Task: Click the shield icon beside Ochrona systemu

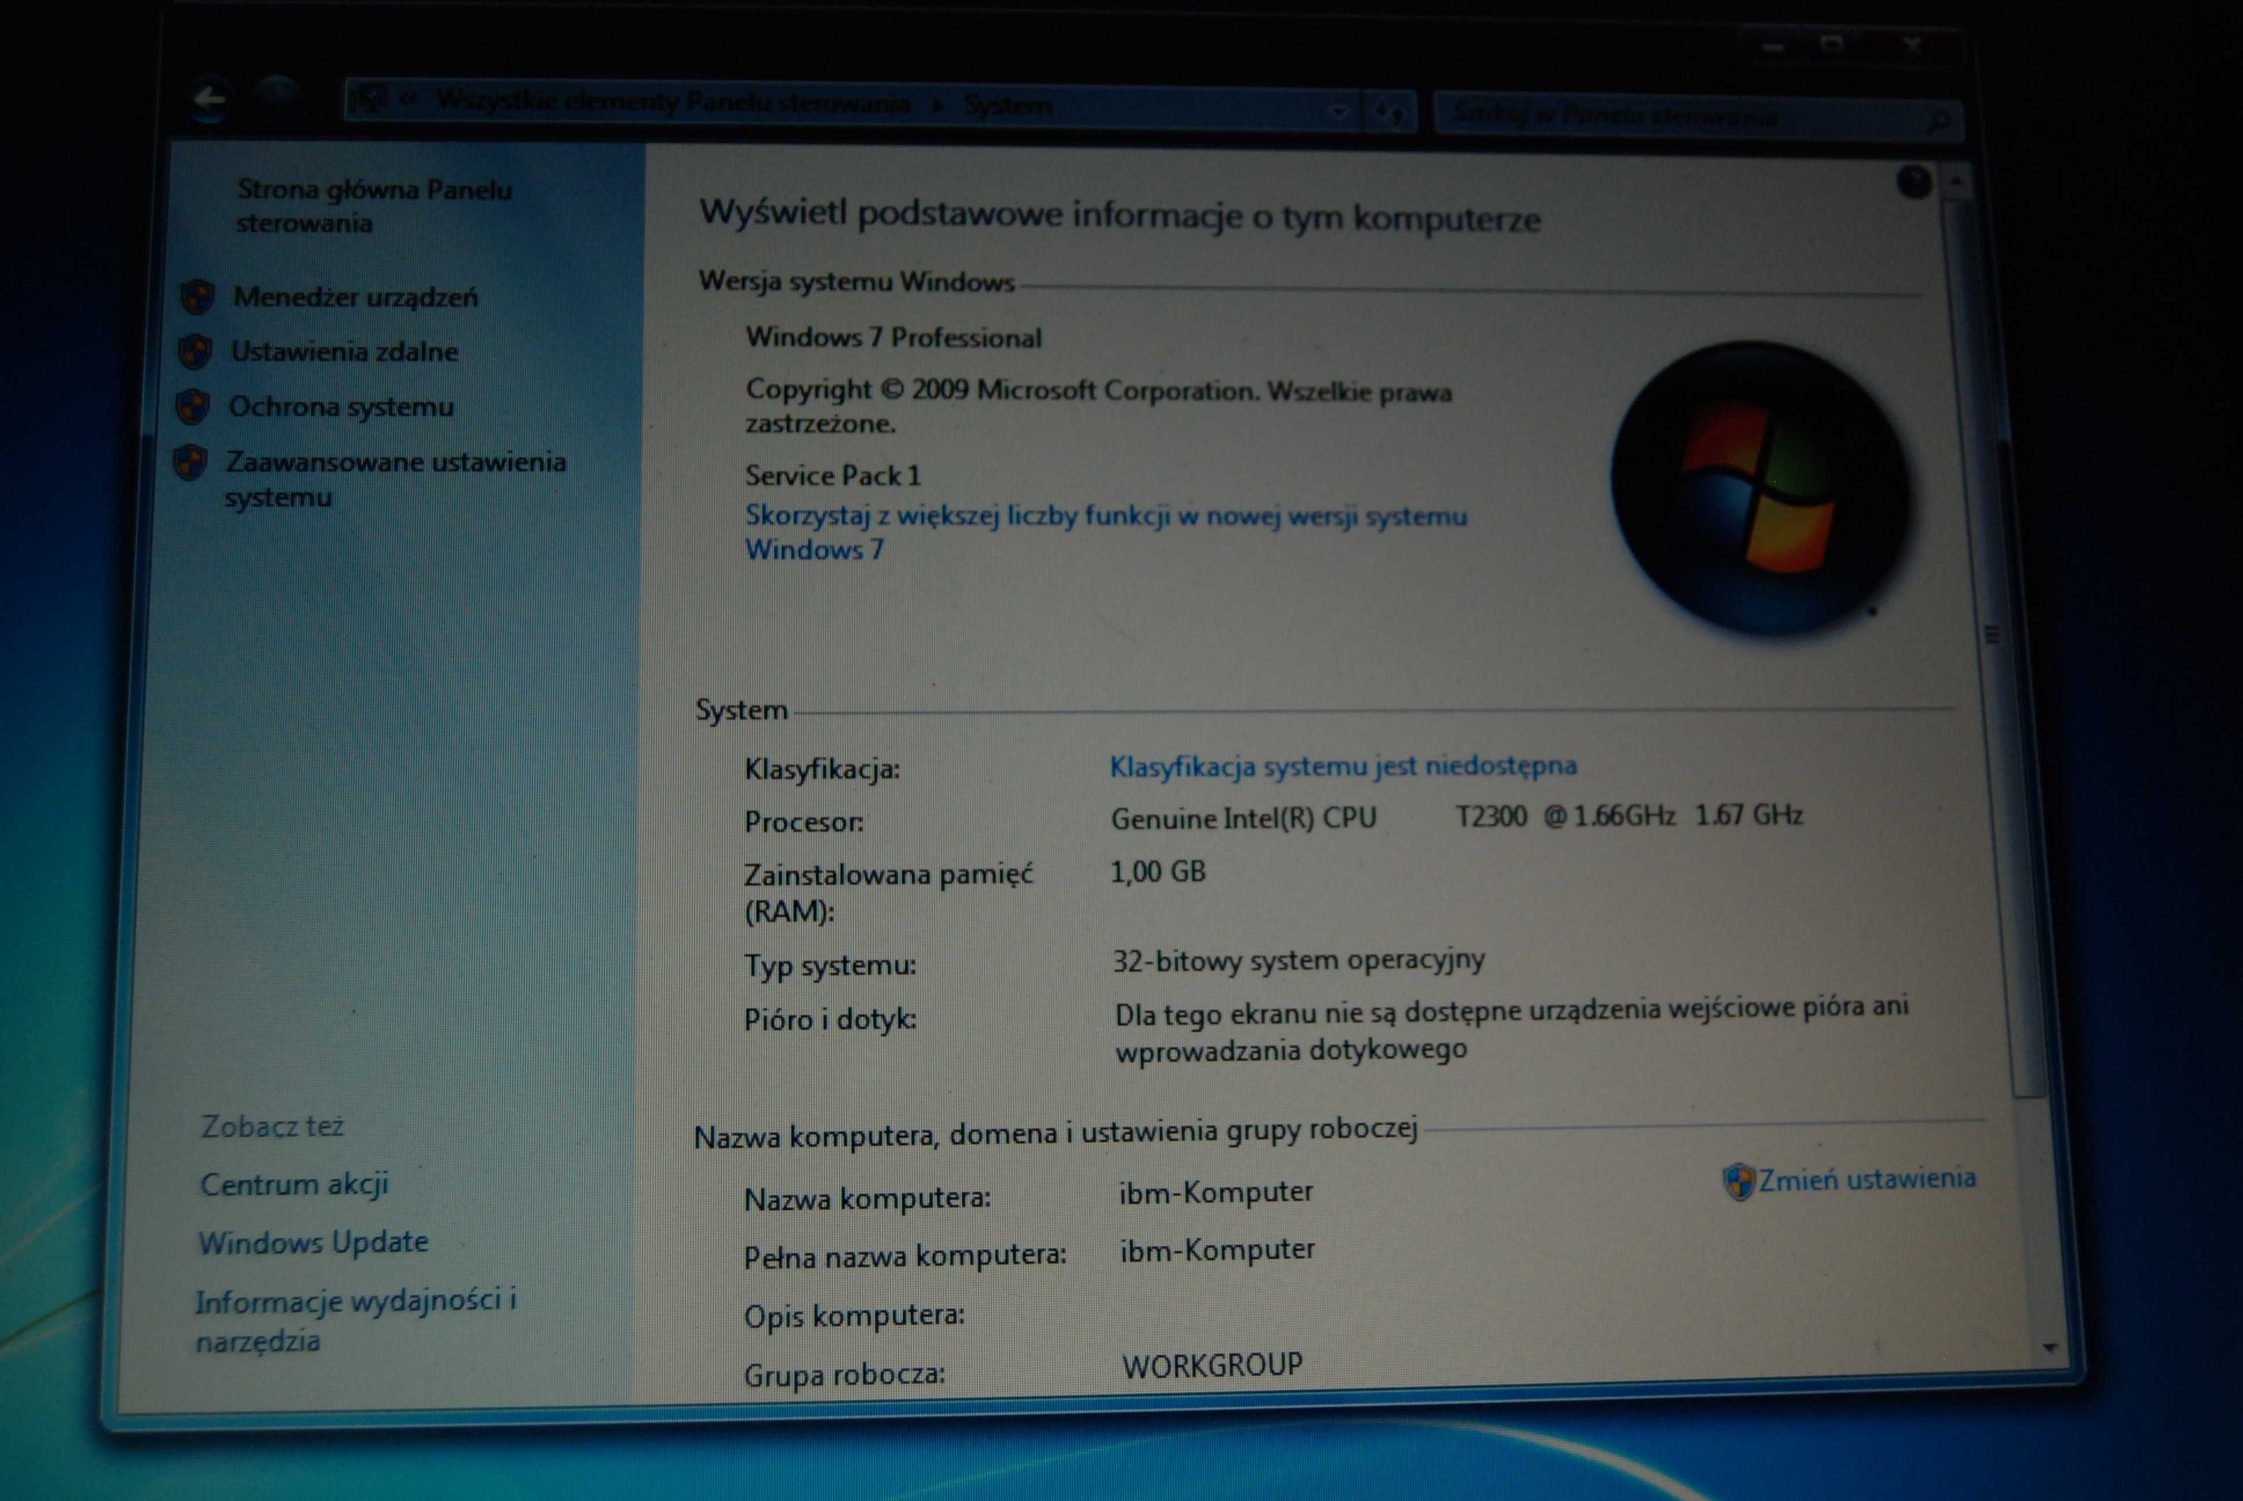Action: tap(192, 407)
